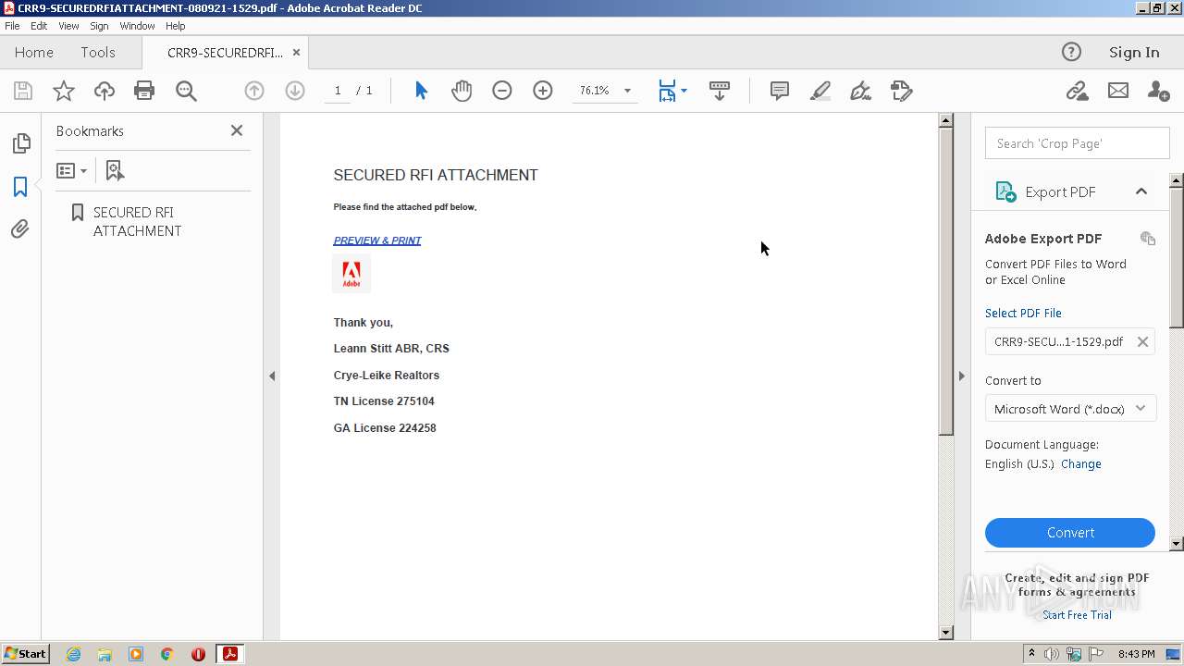Open Help question mark icon
The image size is (1184, 666).
[1071, 52]
